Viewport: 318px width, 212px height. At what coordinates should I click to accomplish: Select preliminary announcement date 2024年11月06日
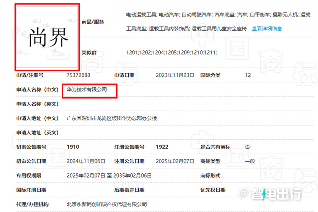86,161
